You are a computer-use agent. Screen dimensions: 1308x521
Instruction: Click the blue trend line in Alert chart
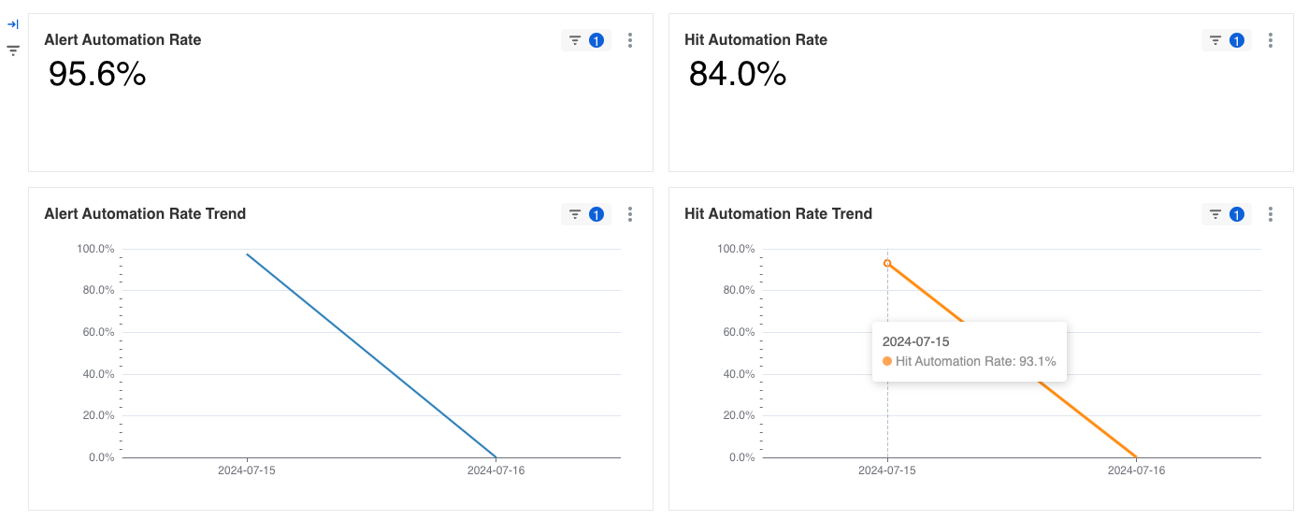coord(371,355)
